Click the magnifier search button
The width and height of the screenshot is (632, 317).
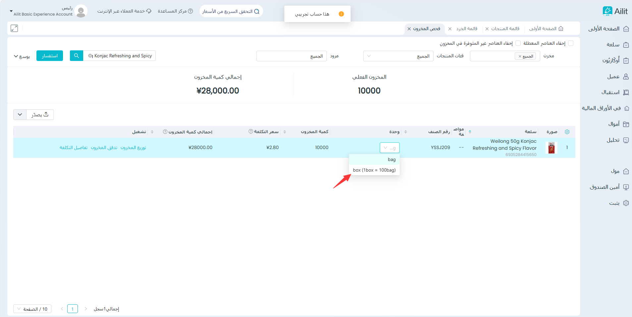coord(77,56)
